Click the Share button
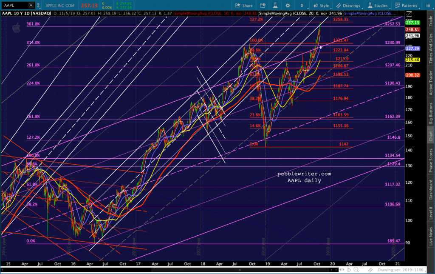The image size is (435, 274). coord(244,5)
